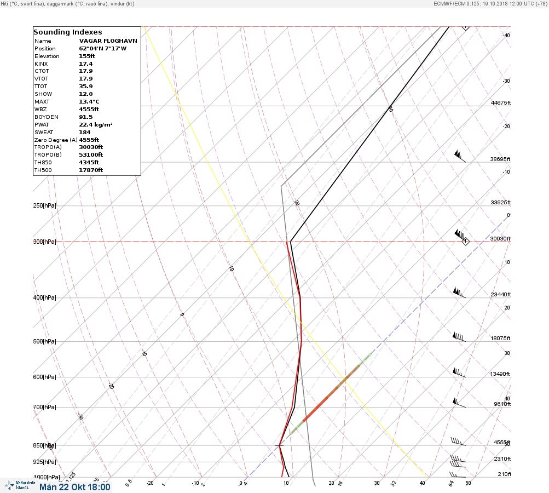549x493 pixels.
Task: Click the 250[hPa] pressure label
Action: click(44, 205)
